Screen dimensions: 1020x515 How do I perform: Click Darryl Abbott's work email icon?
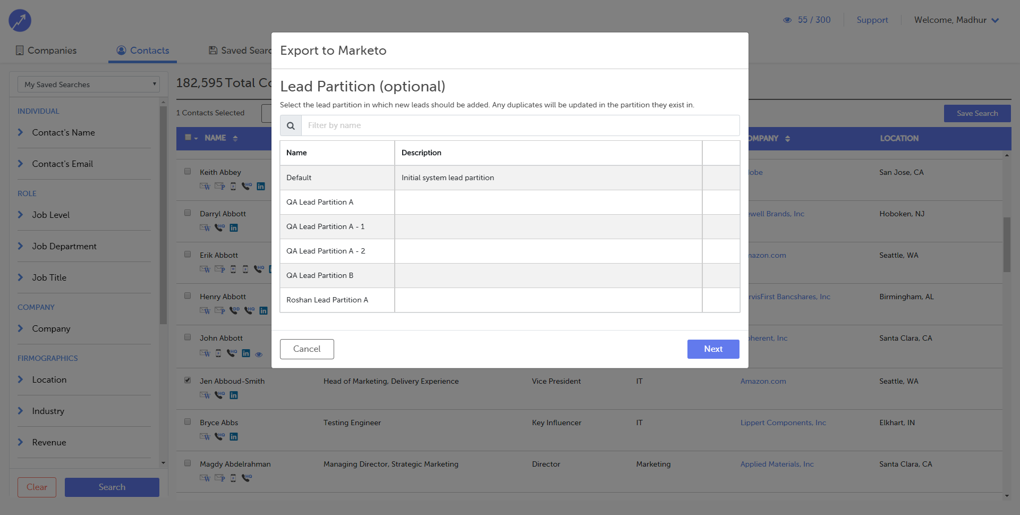[x=205, y=228]
